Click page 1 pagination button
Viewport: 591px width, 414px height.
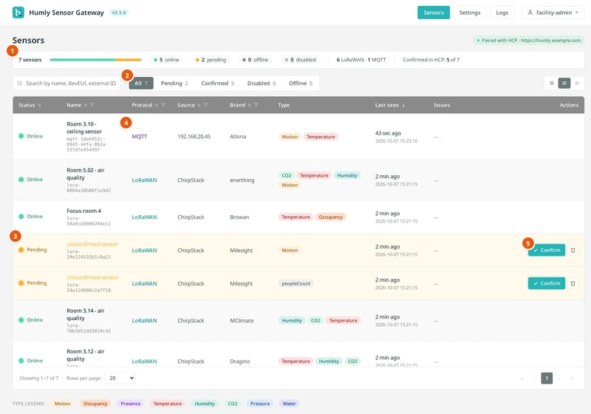(547, 379)
